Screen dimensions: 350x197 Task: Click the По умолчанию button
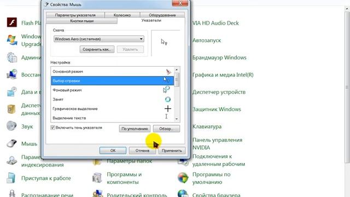(135, 129)
